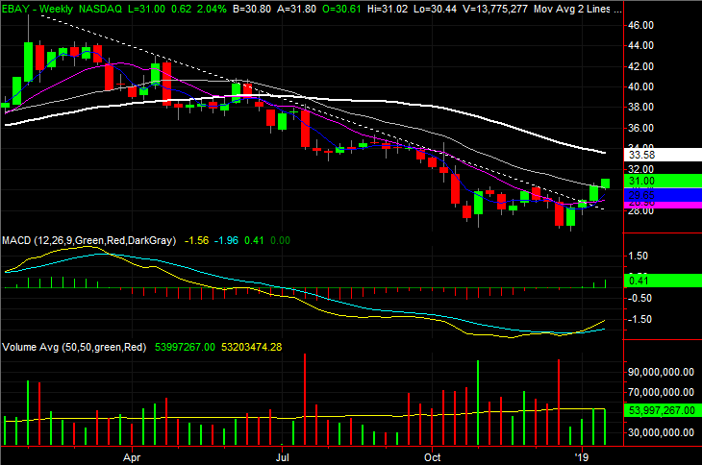Click the 36.00 price axis label

click(x=640, y=128)
